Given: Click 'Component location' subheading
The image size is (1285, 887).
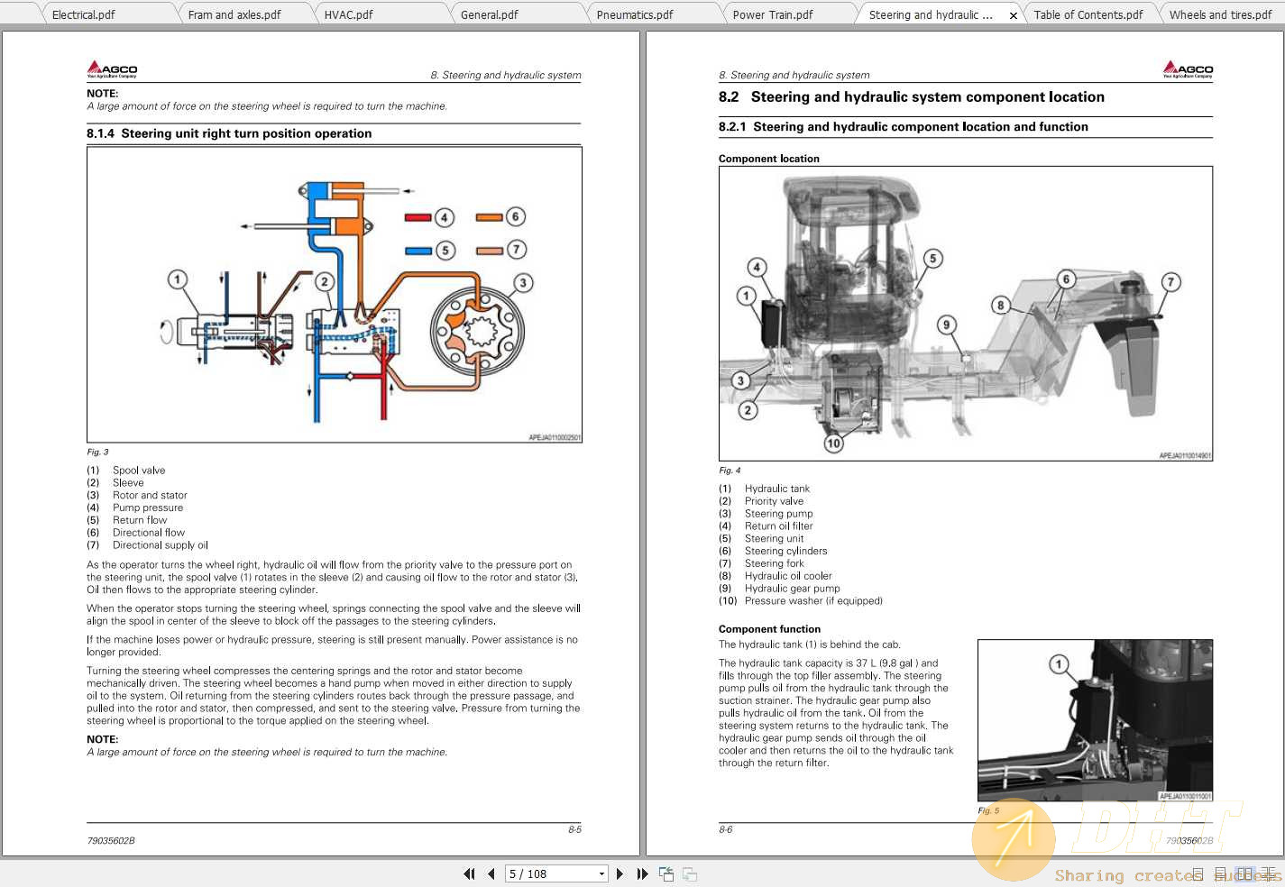Looking at the screenshot, I should (x=769, y=159).
